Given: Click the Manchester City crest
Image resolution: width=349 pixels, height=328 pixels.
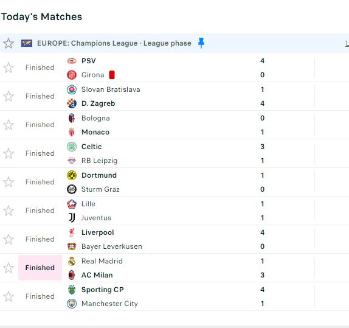Looking at the screenshot, I should (x=72, y=304).
